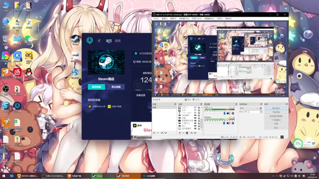319x179 pixels.
Task: Add a new source with the plus icon
Action: pyautogui.click(x=180, y=133)
